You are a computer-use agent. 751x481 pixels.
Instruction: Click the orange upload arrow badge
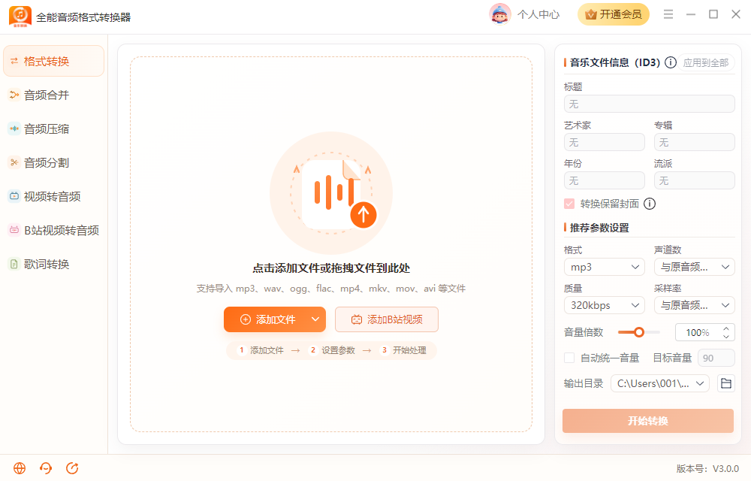coord(363,215)
